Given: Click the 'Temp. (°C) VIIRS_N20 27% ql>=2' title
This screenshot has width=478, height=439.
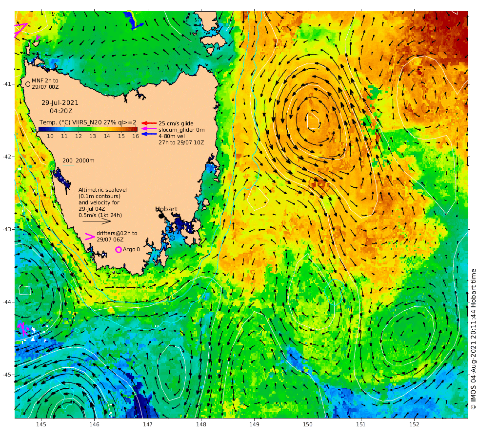Looking at the screenshot, I should (88, 122).
